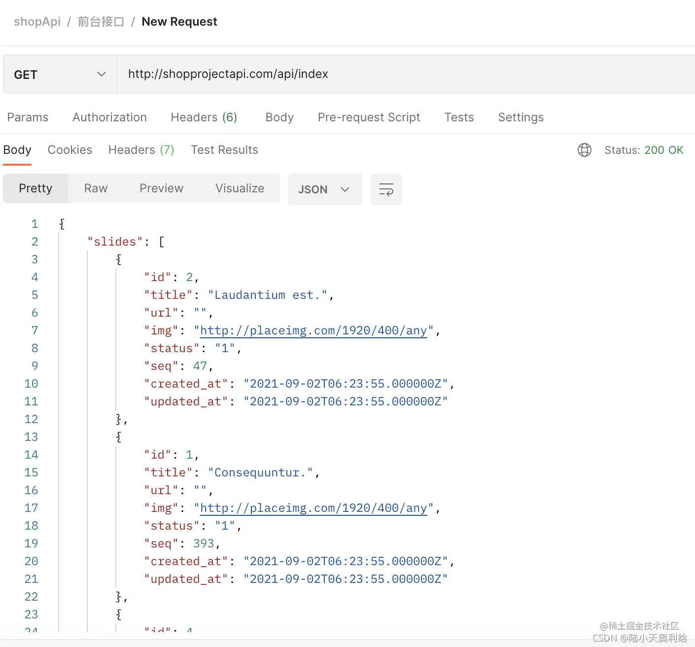Open the Authorization tab

109,117
